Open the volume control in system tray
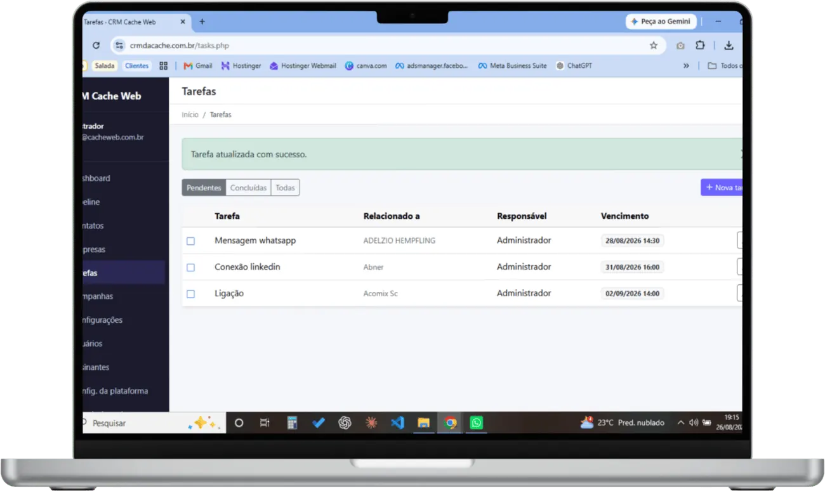This screenshot has height=491, width=825. tap(694, 422)
